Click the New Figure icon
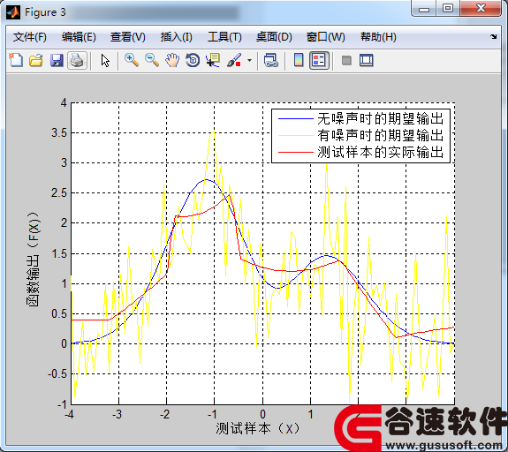The image size is (508, 452). point(16,60)
